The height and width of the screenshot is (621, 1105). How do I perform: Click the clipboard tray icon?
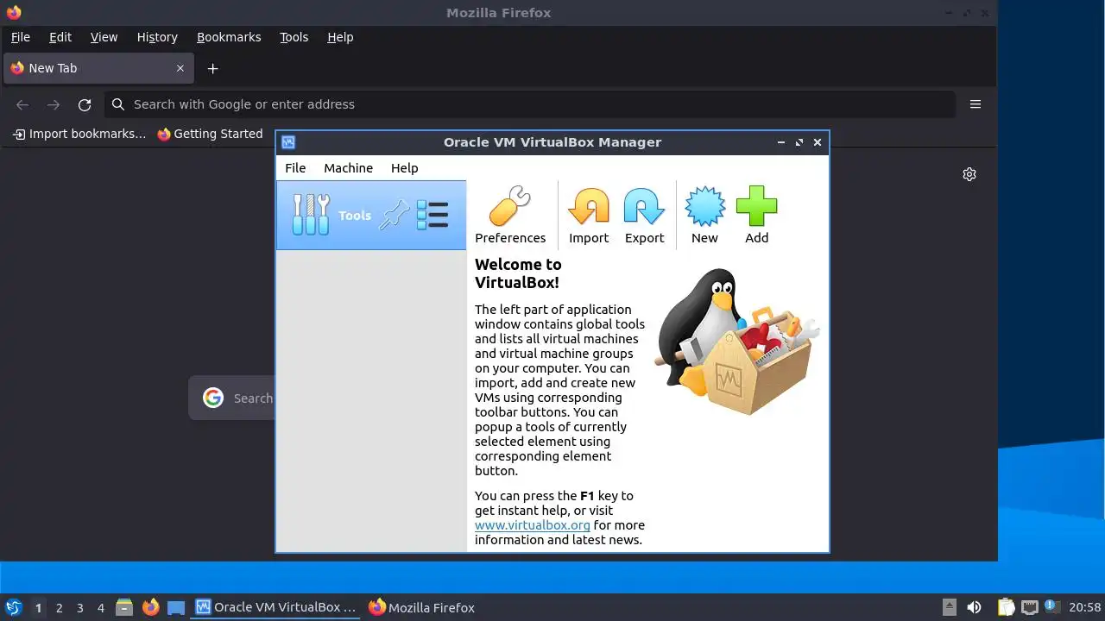(x=1006, y=607)
